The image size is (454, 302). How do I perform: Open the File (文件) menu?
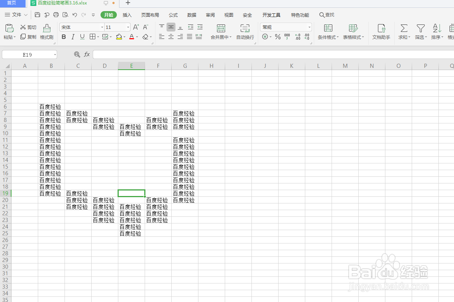point(16,15)
